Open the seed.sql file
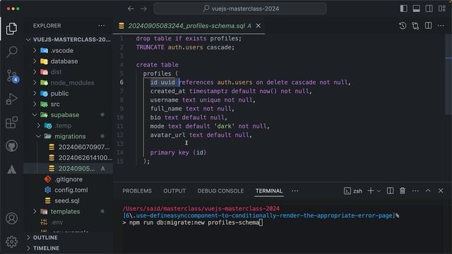Viewport: 452px width, 254px height. tap(68, 200)
